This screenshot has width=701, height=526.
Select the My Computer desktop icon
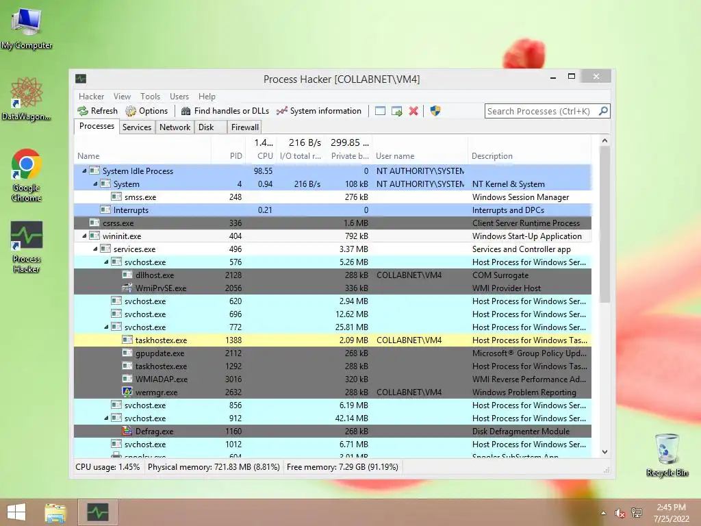[x=27, y=28]
